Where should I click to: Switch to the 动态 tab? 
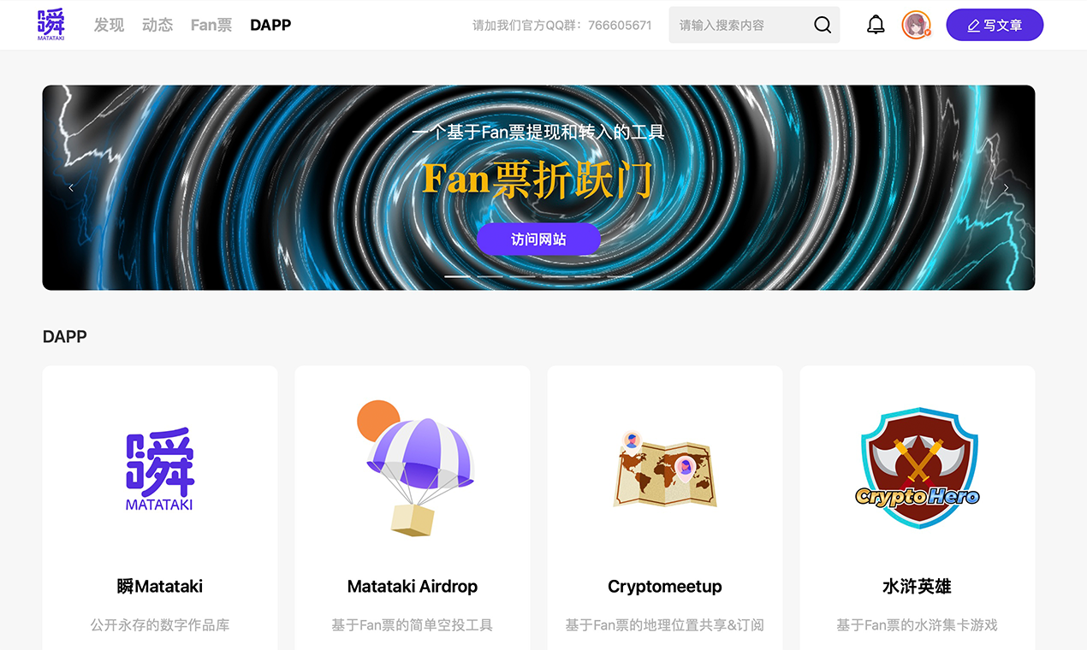point(157,25)
